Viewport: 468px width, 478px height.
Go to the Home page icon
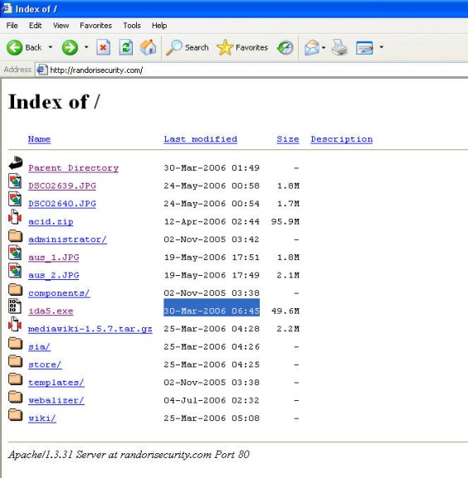(149, 47)
